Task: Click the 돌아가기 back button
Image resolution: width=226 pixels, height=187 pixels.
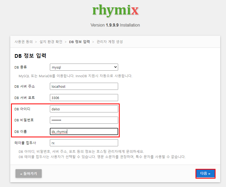Action: pos(29,173)
